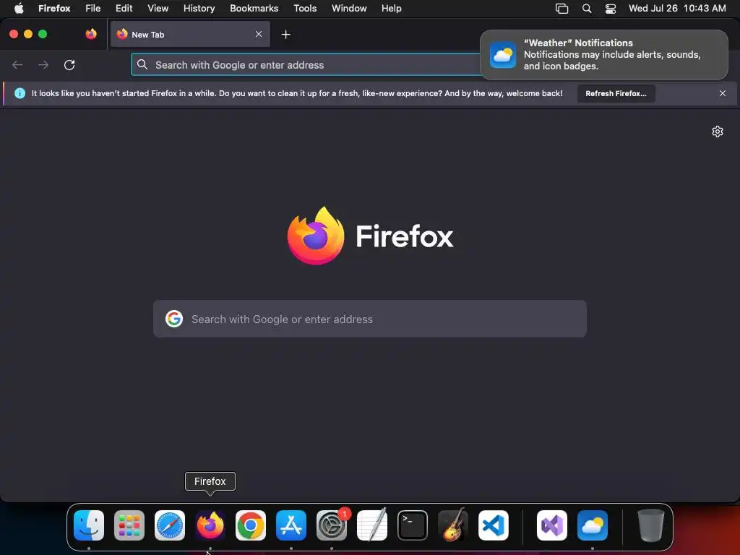Open the Edit menu

pos(124,9)
